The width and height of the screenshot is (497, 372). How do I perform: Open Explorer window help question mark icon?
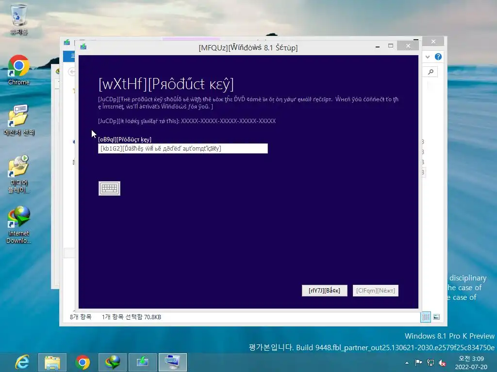[438, 57]
